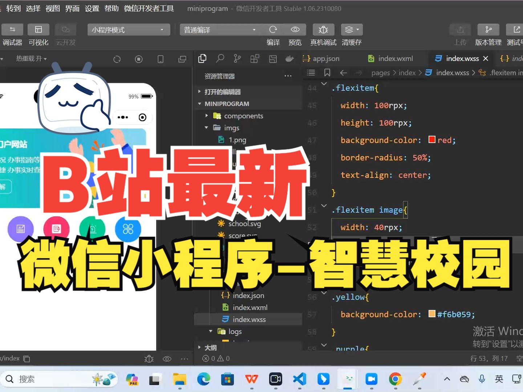This screenshot has width=523, height=392.
Task: Click the save layout icon beside extensions
Action: pos(273,58)
